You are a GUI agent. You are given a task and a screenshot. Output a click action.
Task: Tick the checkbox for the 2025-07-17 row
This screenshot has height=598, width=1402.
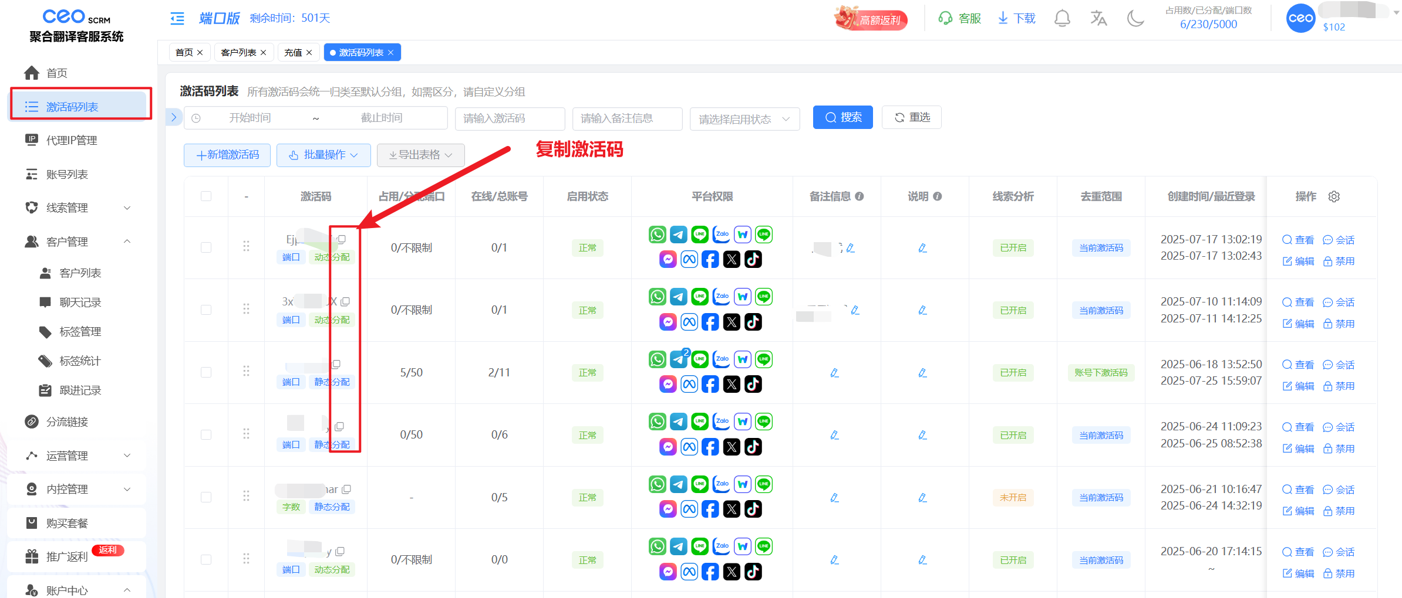click(x=206, y=247)
